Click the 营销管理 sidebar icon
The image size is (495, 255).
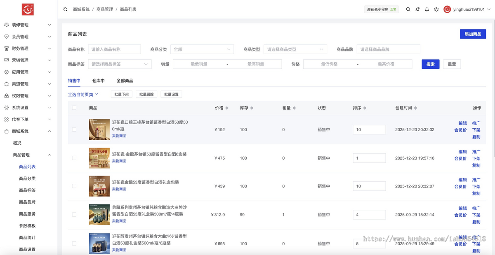(x=7, y=60)
